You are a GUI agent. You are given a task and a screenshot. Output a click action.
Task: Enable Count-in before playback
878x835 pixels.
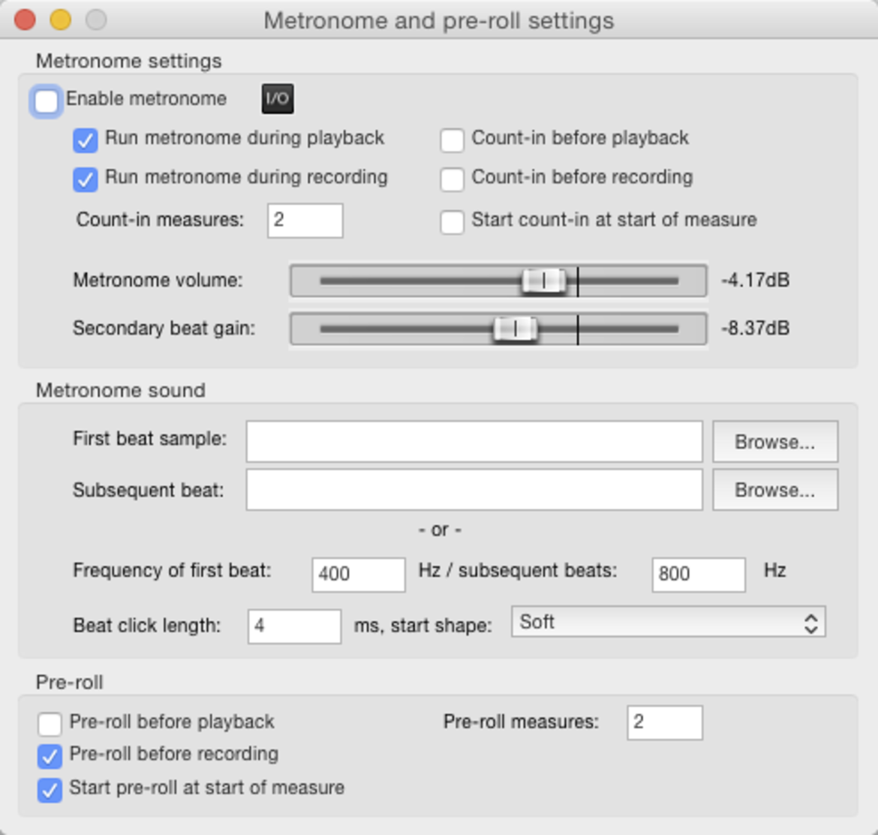(x=452, y=140)
